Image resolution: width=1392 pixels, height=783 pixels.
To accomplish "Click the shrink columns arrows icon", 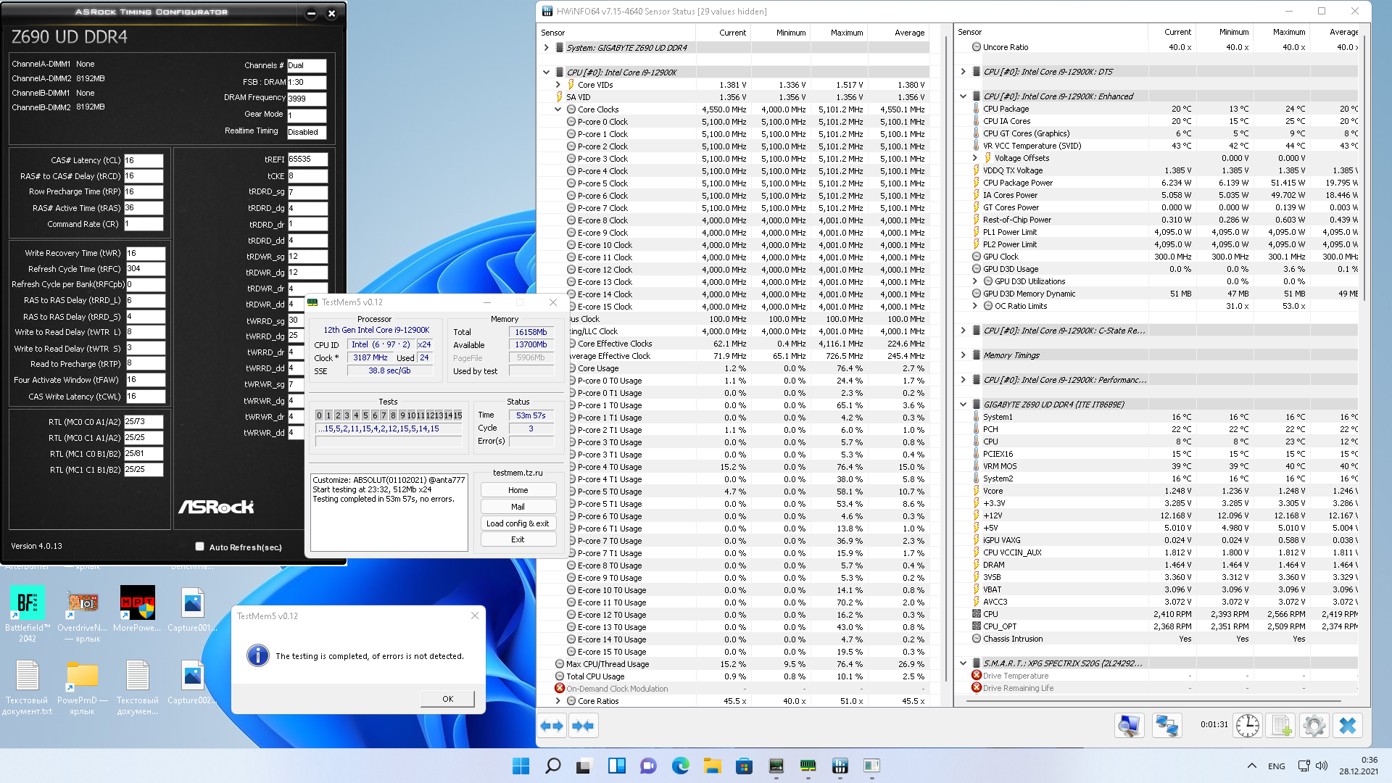I will click(583, 726).
